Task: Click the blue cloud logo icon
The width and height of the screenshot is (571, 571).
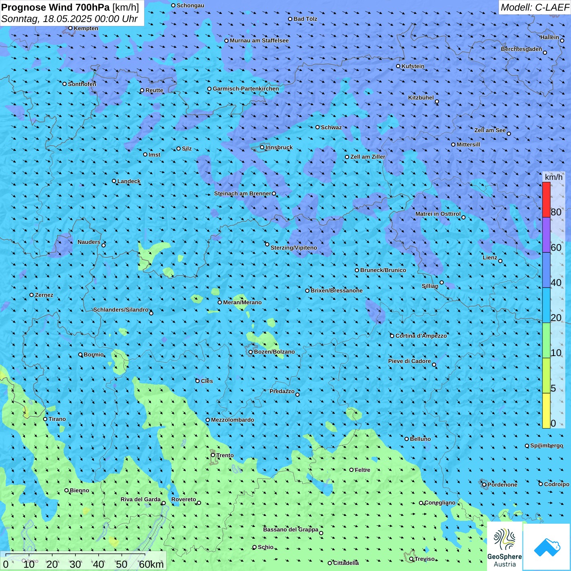Action: point(547,547)
